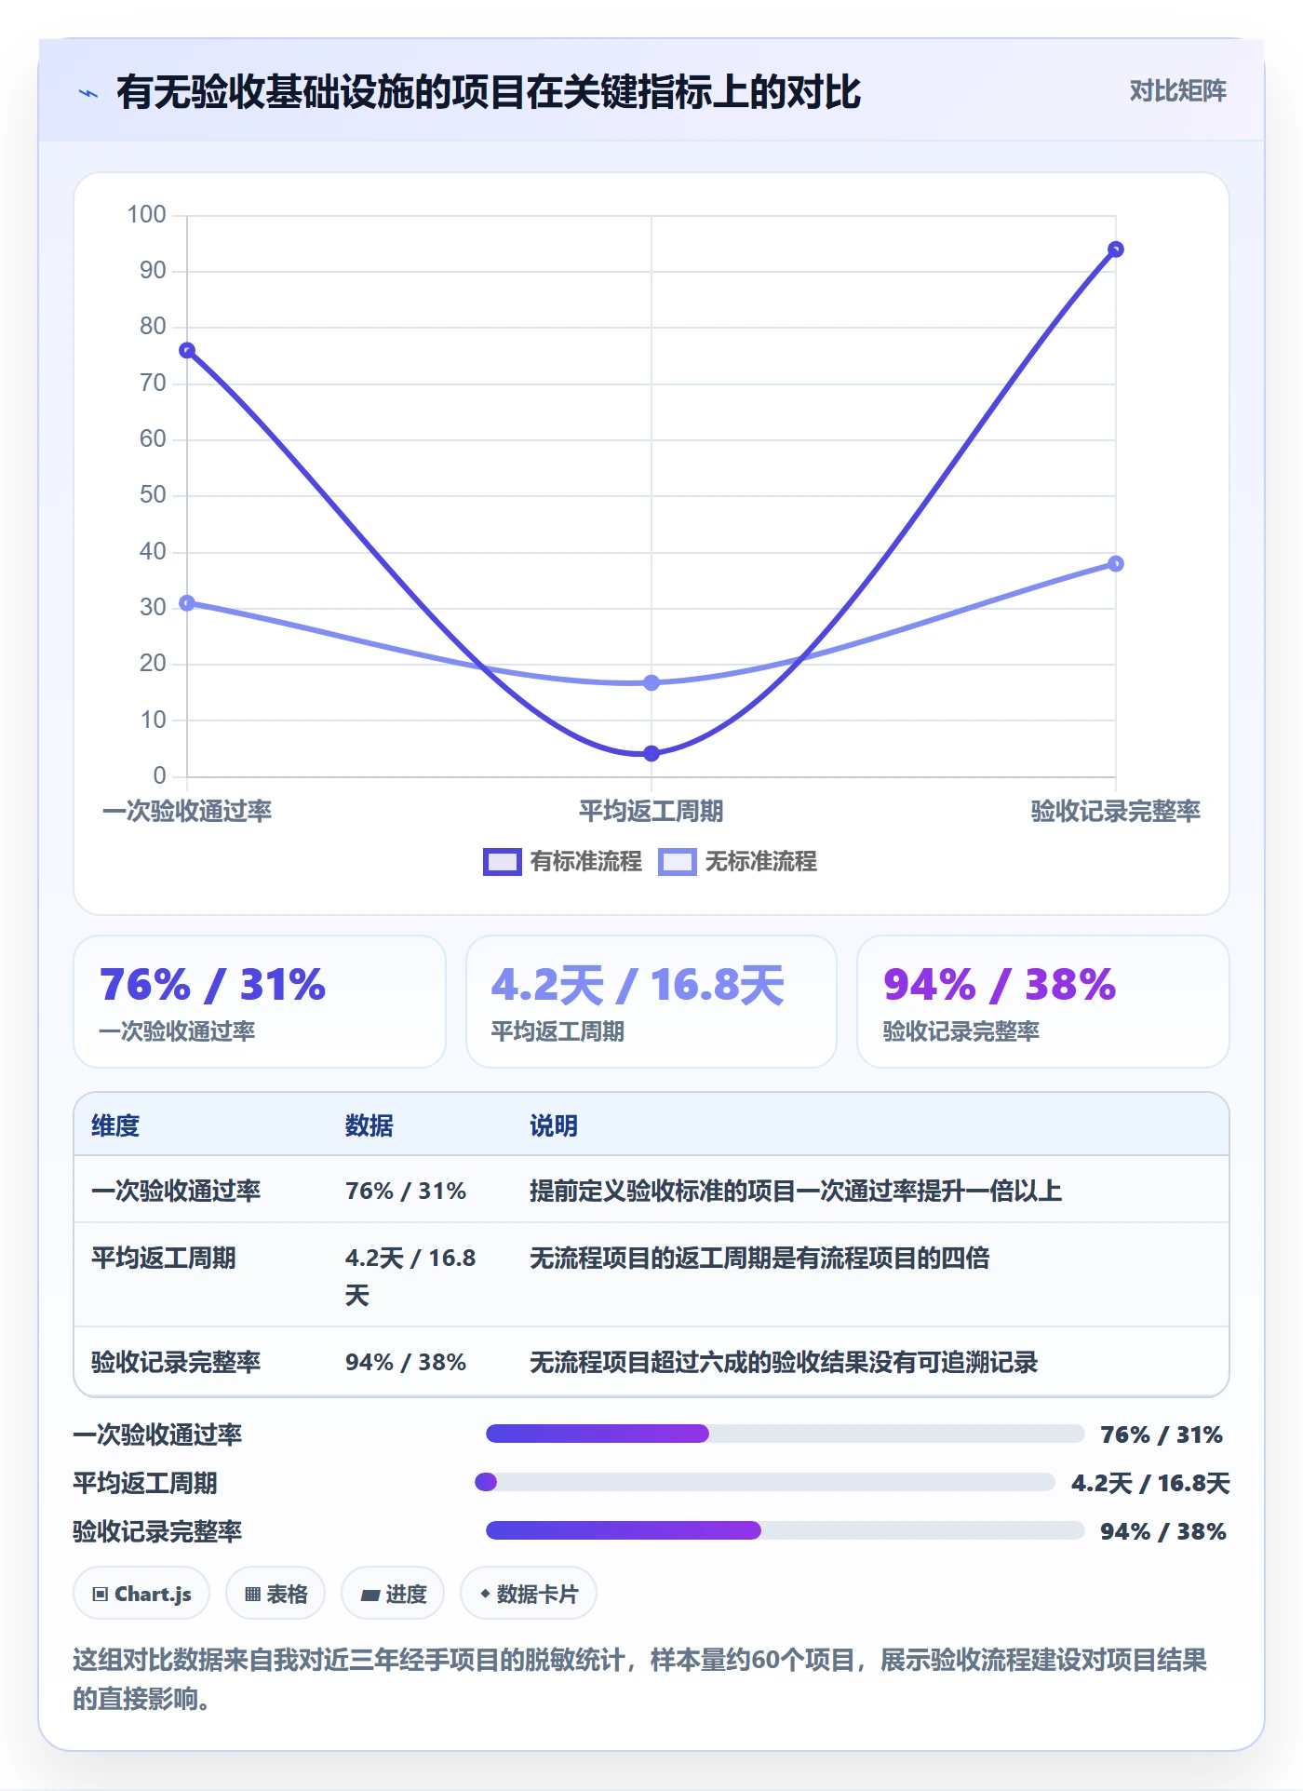1303x1791 pixels.
Task: Click the dark-line data point at 94
Action: pos(1116,249)
